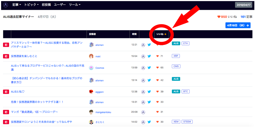Click the heart icon with 33 likes
Image resolution: width=256 pixels, height=128 pixels.
click(x=158, y=102)
